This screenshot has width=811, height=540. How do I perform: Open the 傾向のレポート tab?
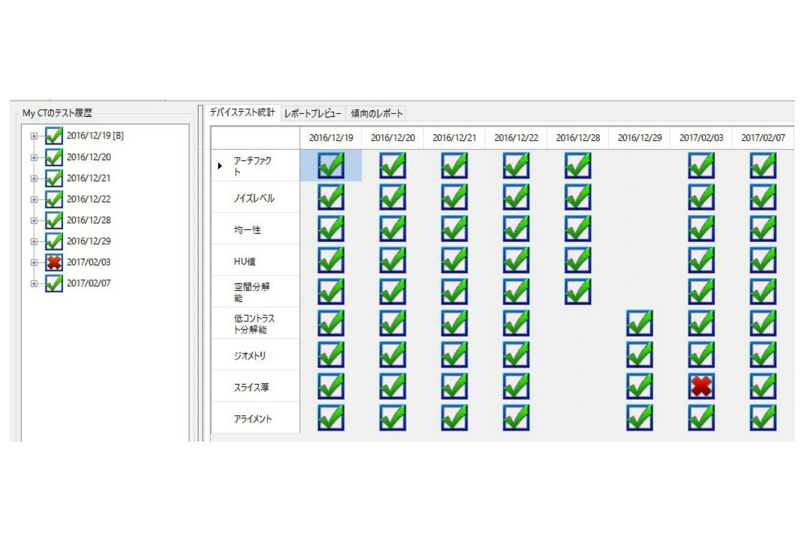(377, 113)
